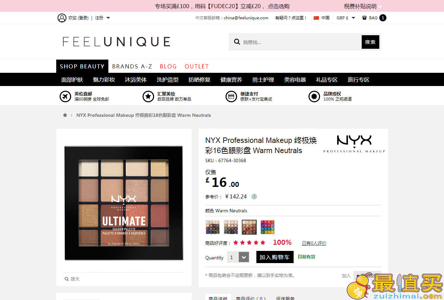This screenshot has width=444, height=300.
Task: Open the 魅力彩妆 menu
Action: [104, 80]
